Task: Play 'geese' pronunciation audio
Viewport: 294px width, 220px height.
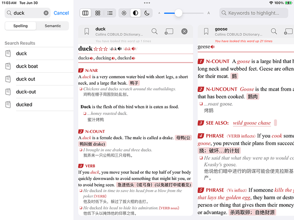Action: (x=213, y=47)
